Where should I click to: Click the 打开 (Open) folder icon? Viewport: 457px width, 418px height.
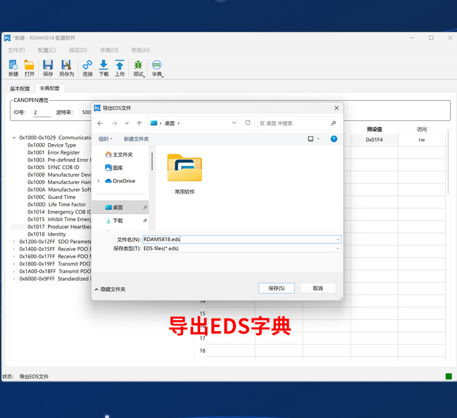pyautogui.click(x=30, y=65)
